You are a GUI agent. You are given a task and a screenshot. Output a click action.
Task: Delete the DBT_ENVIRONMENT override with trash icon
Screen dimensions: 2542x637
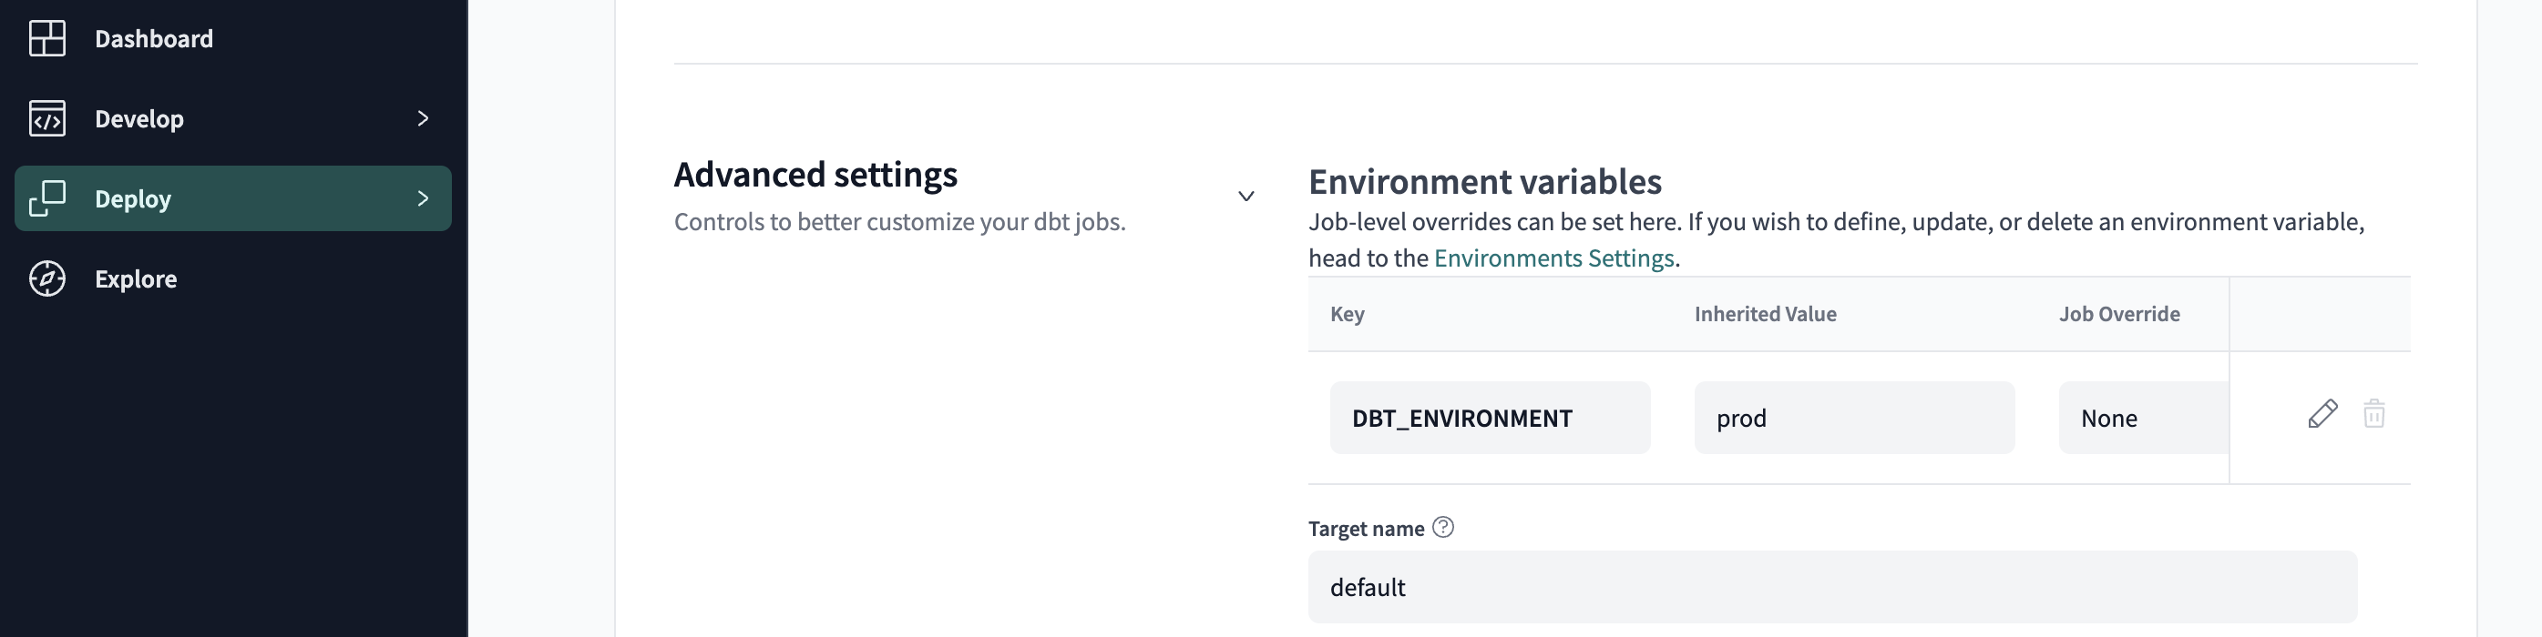2374,414
